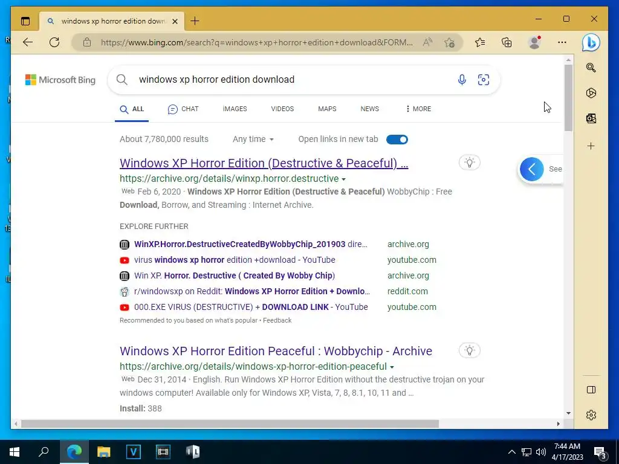Screen dimensions: 619x464
Task: Click the Feedback link under recommendations
Action: 277,320
